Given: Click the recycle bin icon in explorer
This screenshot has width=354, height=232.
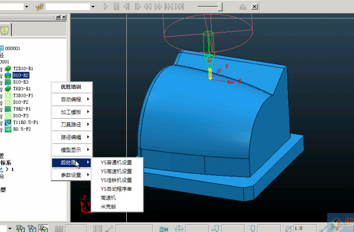Looking at the screenshot, I should [5, 30].
